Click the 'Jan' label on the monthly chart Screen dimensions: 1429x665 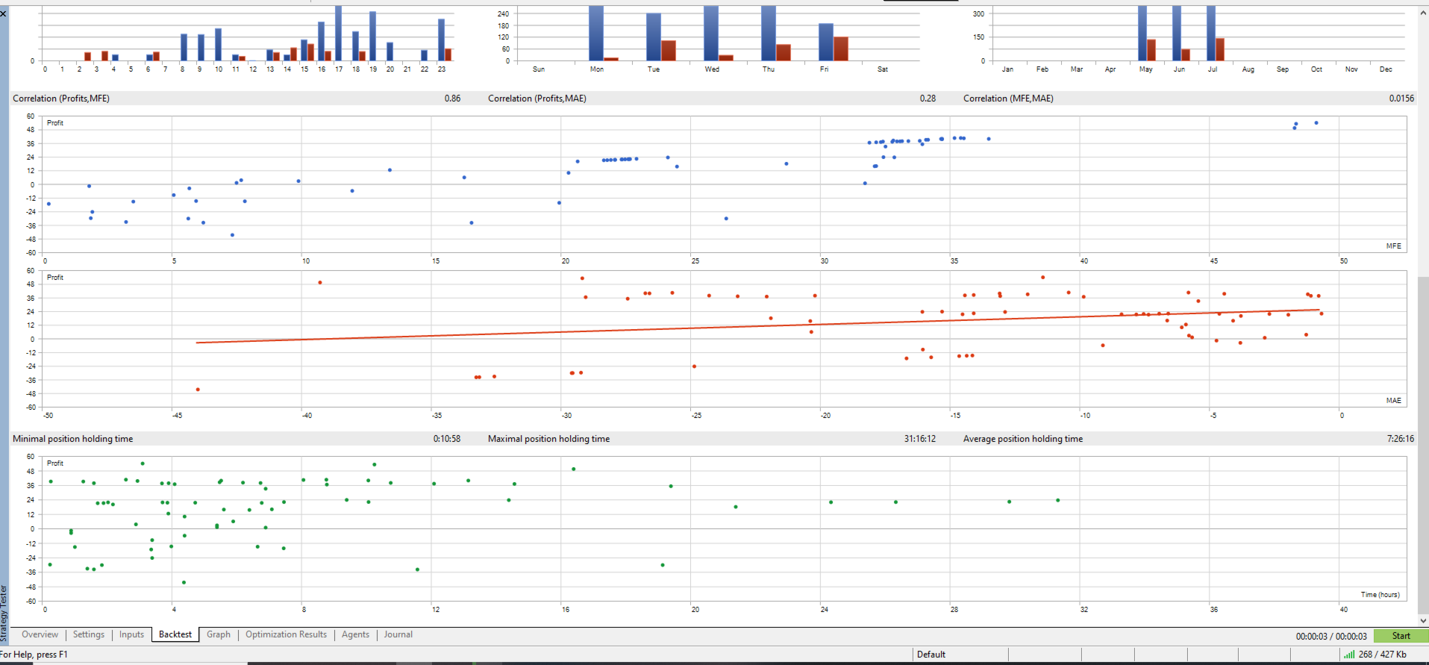coord(1007,69)
